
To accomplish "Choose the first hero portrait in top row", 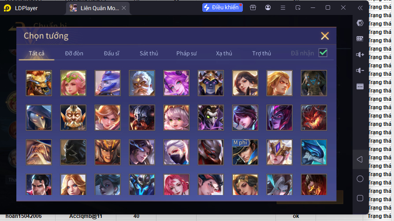I will pos(39,83).
